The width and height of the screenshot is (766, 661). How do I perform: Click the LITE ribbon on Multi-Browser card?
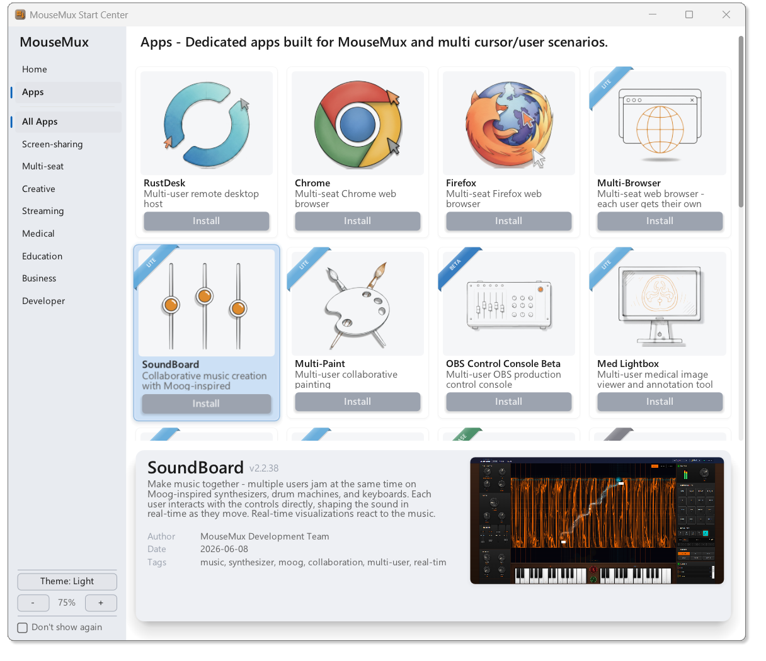(x=607, y=85)
